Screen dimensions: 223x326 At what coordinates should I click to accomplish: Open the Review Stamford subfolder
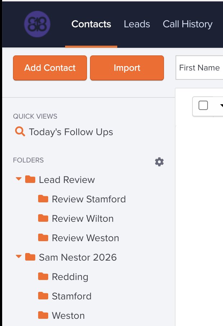click(89, 199)
